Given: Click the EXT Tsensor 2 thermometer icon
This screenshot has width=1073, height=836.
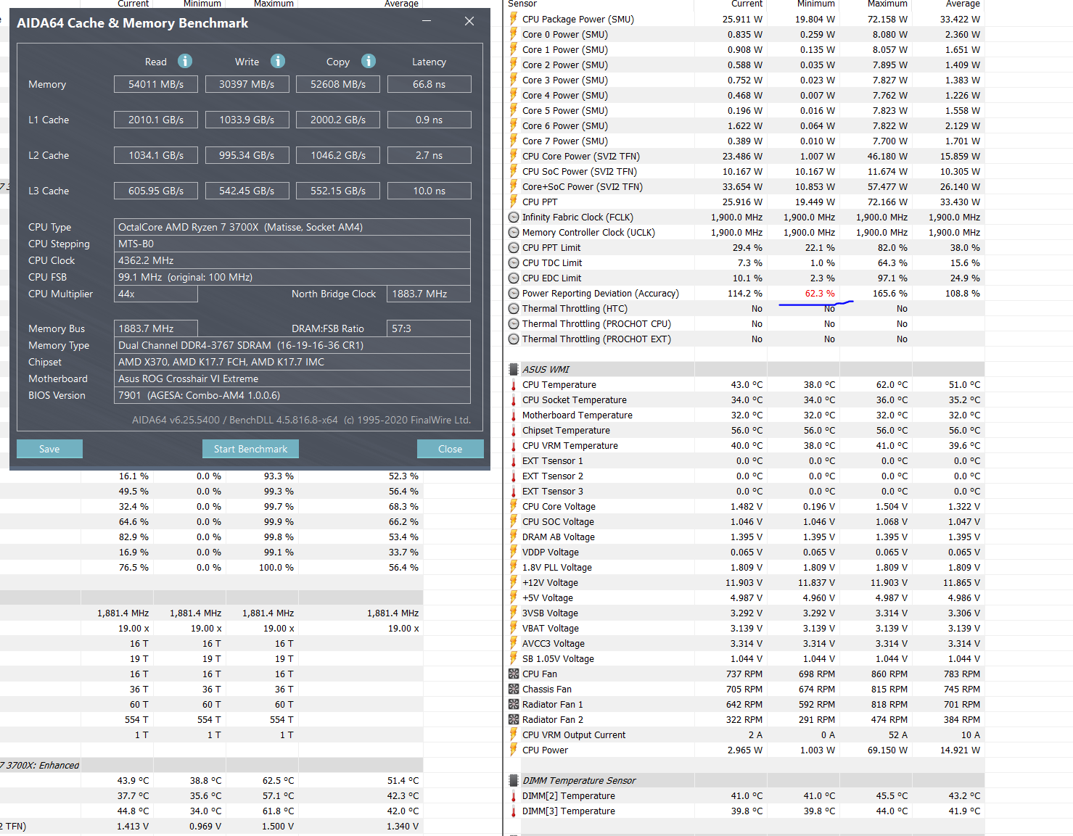Looking at the screenshot, I should [514, 476].
